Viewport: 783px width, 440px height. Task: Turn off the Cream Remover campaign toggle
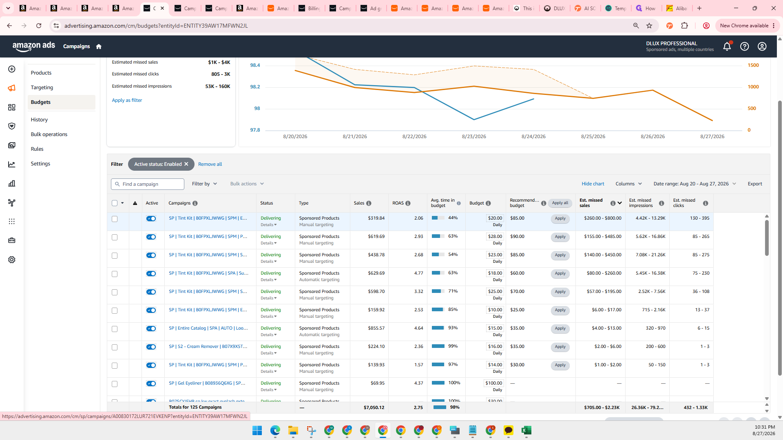[x=151, y=347]
